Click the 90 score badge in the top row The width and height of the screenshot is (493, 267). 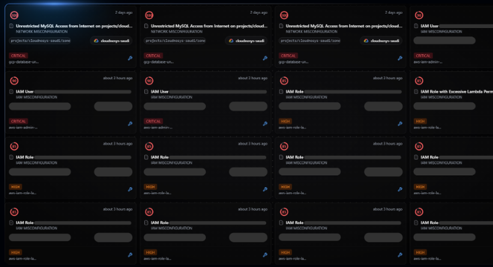pos(419,16)
